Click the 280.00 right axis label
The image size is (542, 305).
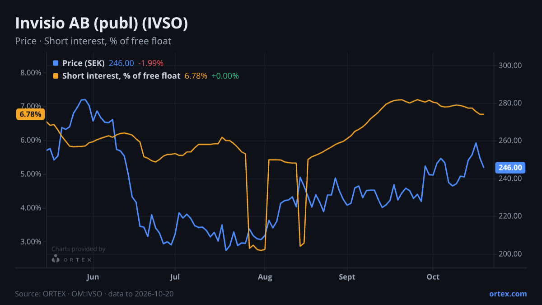[x=511, y=103]
